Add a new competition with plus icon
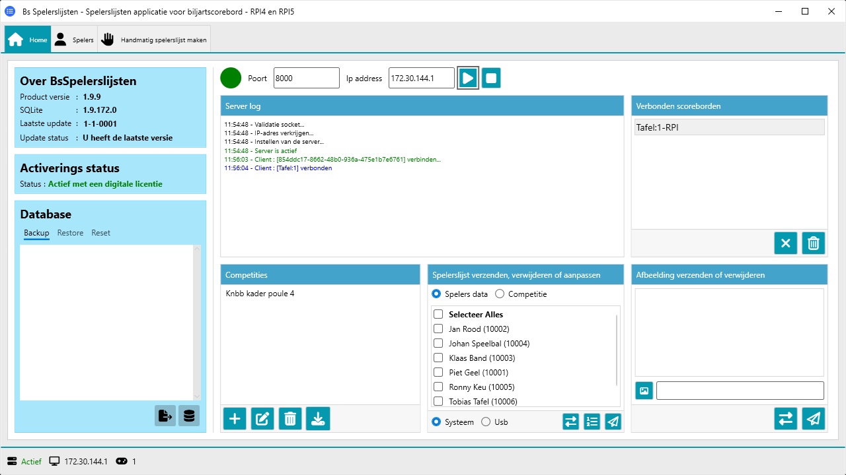Screen dimensions: 846x475 (235, 419)
